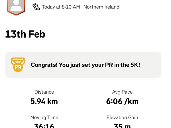
Task: Open the 5K PR congratulations banner
Action: [83, 65]
